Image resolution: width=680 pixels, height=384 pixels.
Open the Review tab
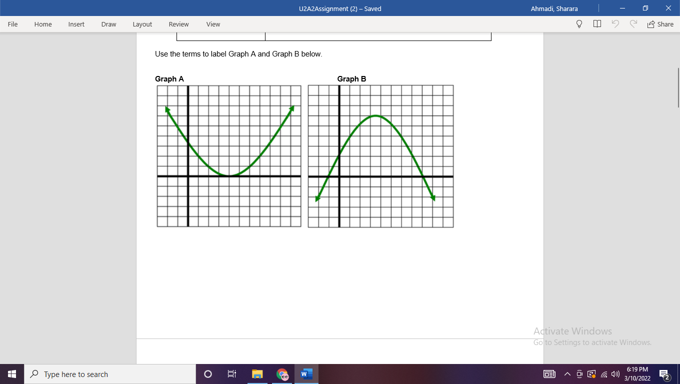click(x=178, y=24)
